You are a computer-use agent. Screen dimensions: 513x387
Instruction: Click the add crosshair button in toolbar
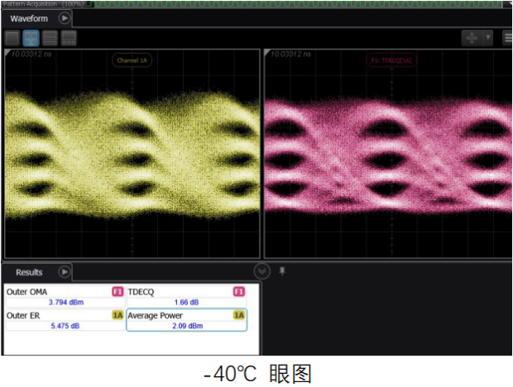tap(472, 37)
